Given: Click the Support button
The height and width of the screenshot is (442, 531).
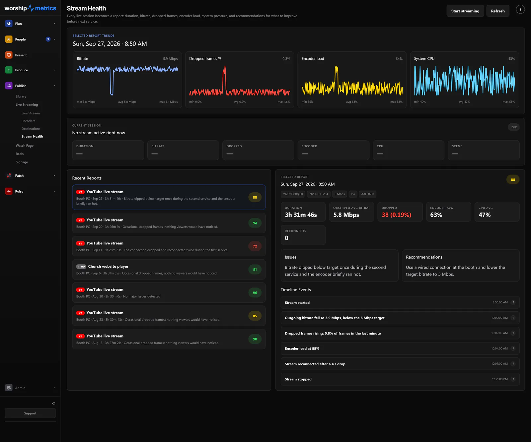Looking at the screenshot, I should (30, 413).
